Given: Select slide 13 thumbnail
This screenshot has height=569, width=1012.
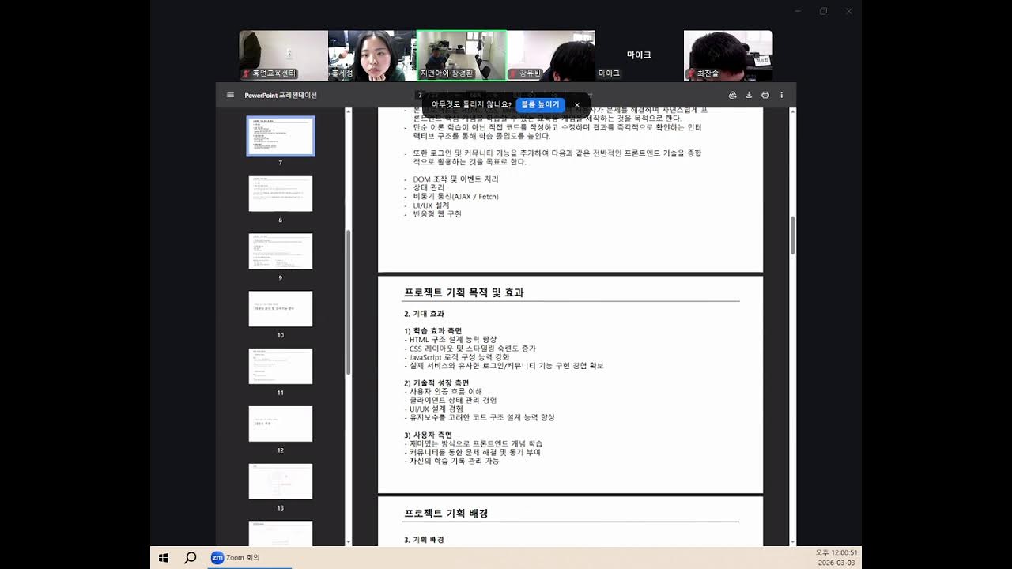Looking at the screenshot, I should (281, 481).
